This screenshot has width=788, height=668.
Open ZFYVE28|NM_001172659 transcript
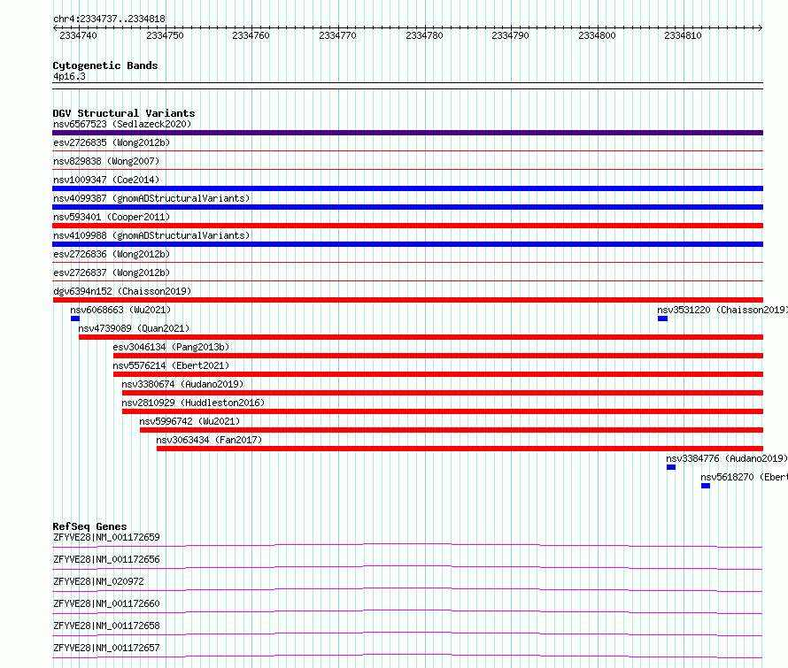point(106,537)
